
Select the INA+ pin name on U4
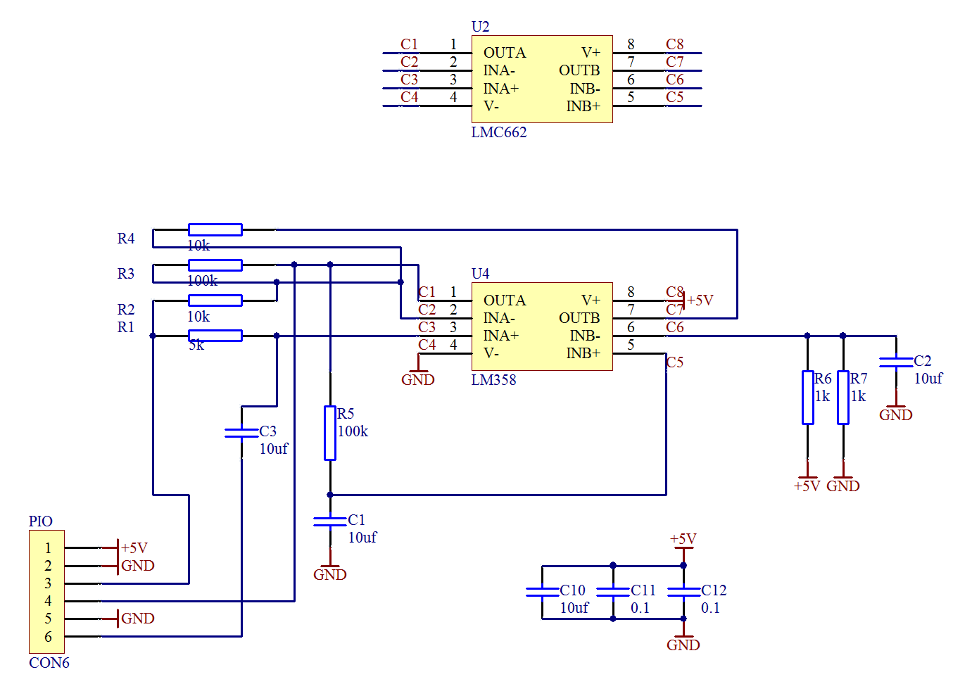[501, 336]
